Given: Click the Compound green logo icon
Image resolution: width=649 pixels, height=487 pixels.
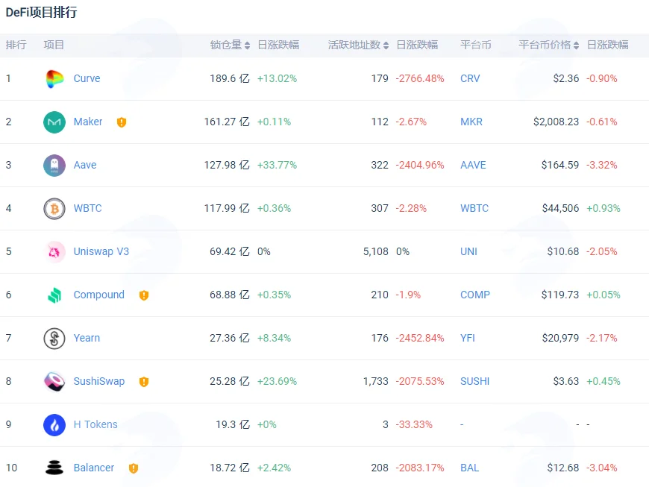Looking at the screenshot, I should [54, 295].
